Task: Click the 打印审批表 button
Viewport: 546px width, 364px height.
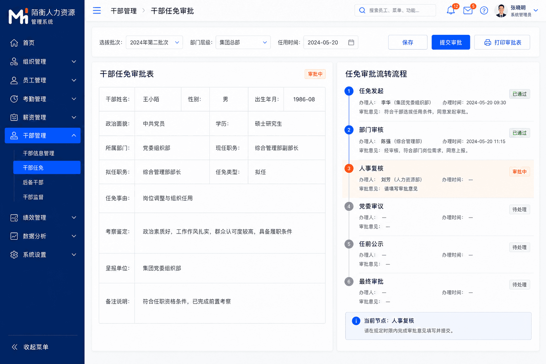Action: click(502, 42)
